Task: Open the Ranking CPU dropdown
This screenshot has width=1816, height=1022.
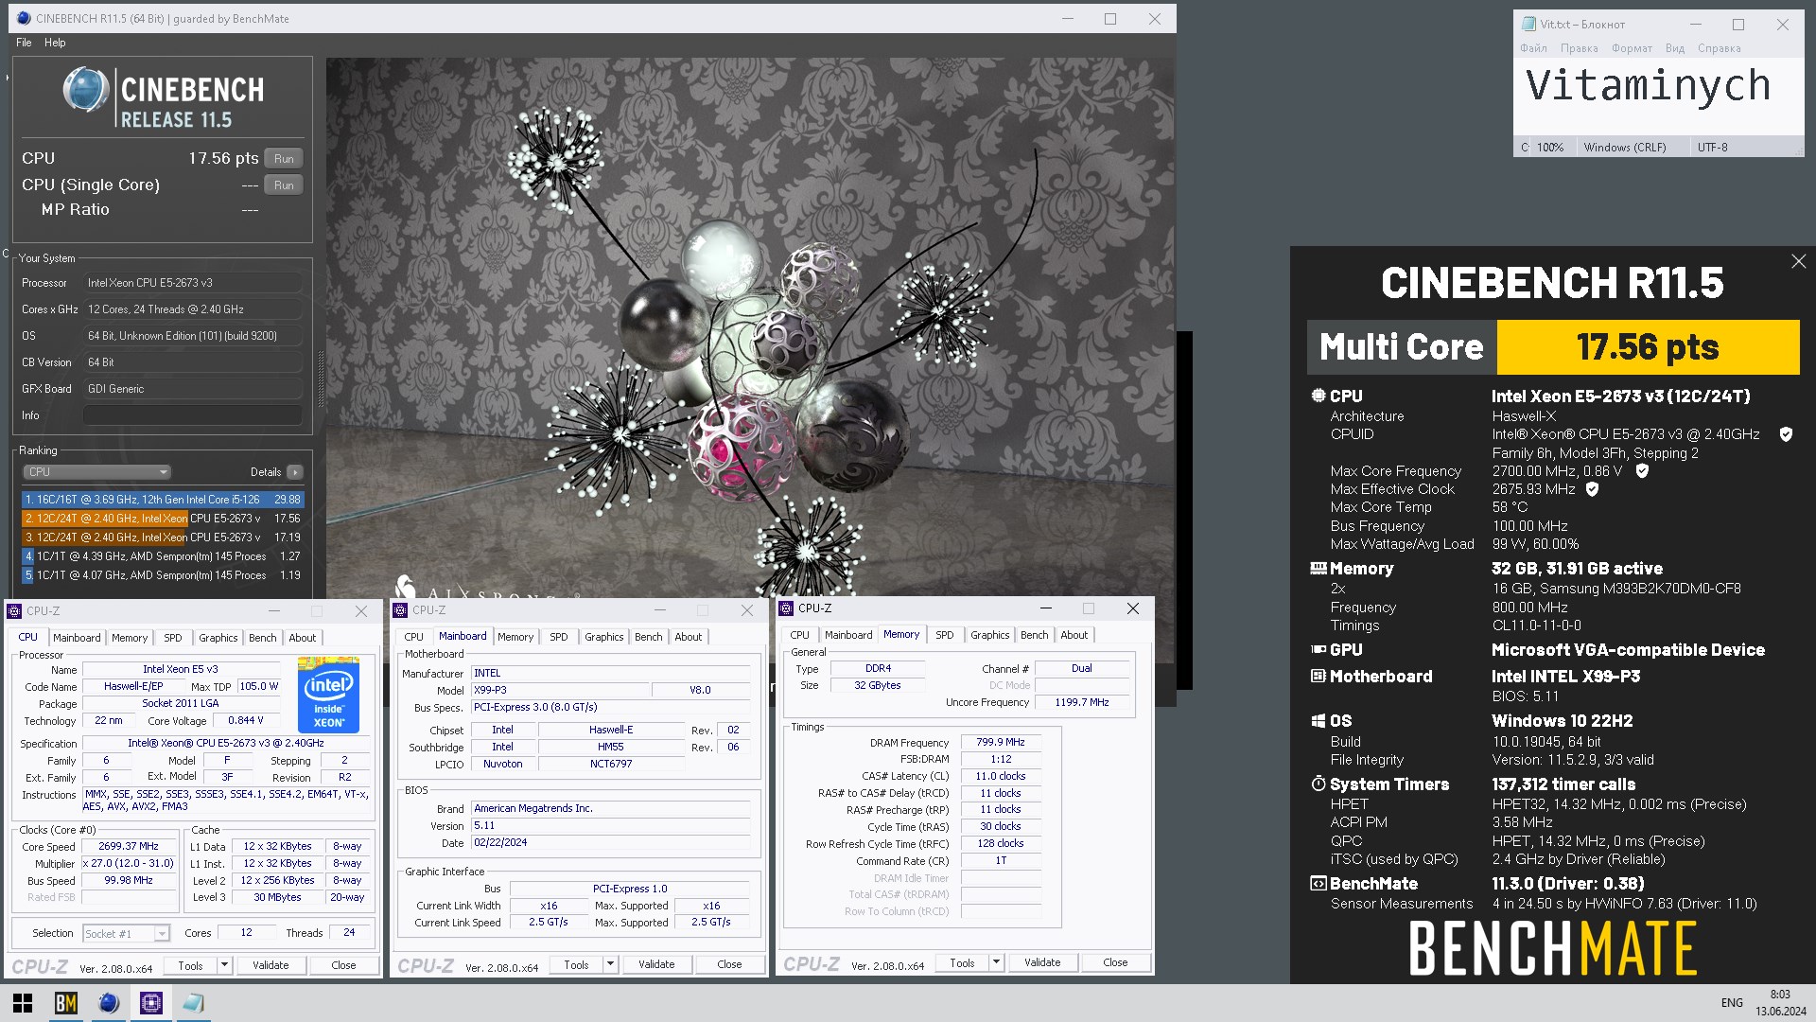Action: 96,472
